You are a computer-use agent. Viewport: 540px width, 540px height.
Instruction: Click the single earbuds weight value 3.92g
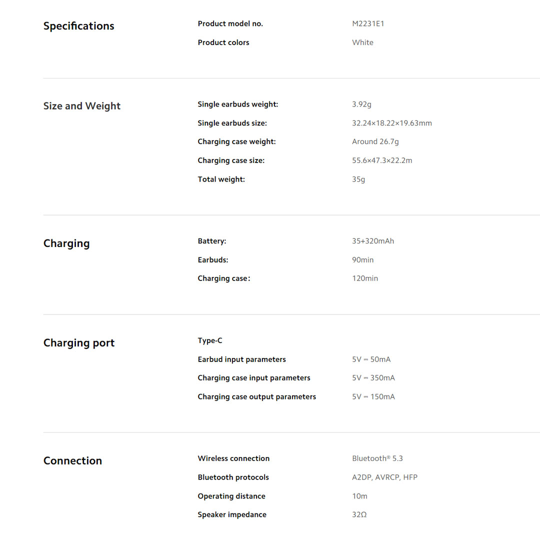[361, 104]
